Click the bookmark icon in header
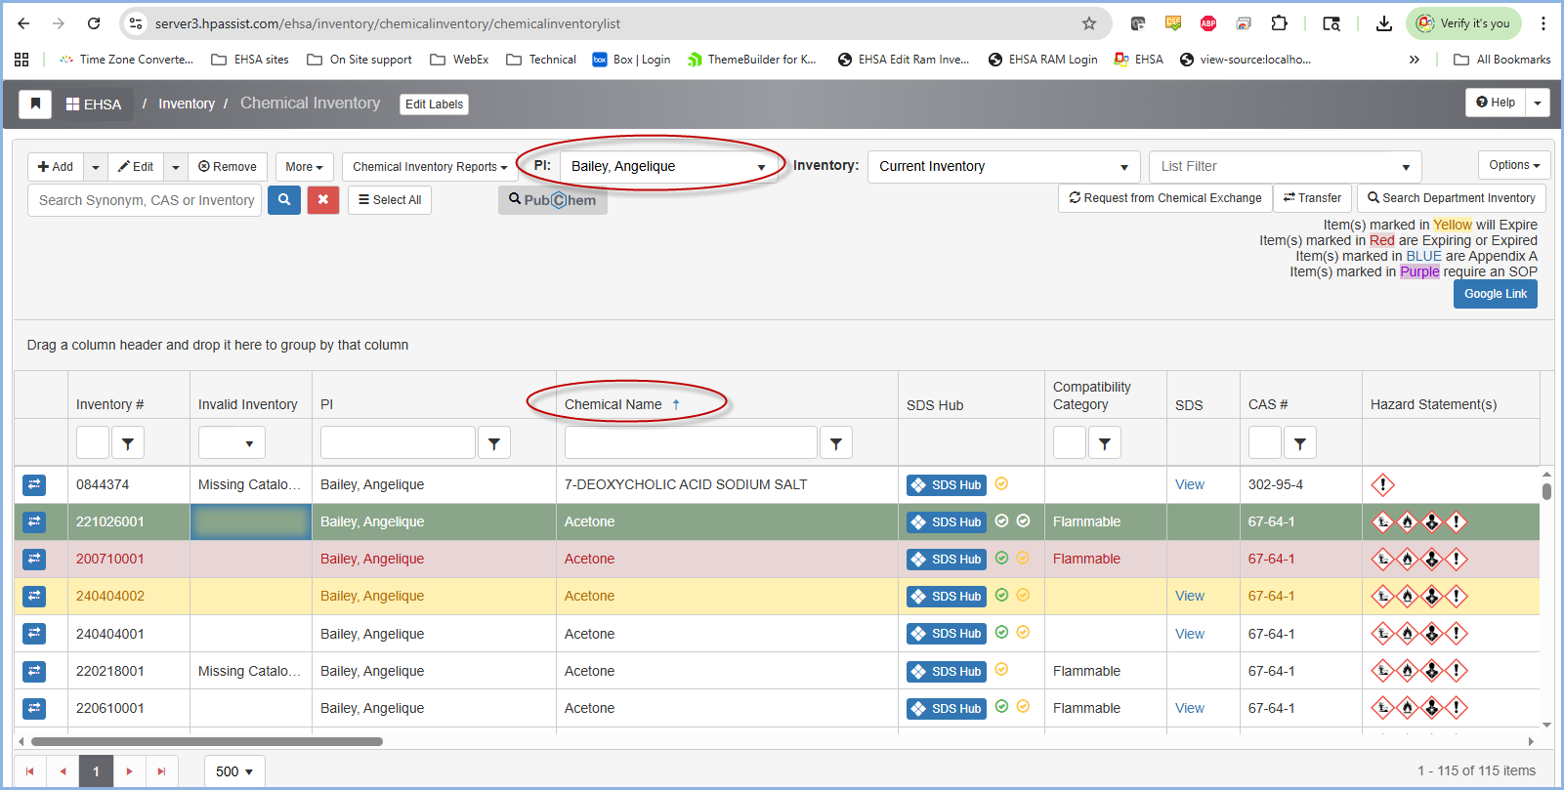Screen dimensions: 1564x790 (x=35, y=104)
